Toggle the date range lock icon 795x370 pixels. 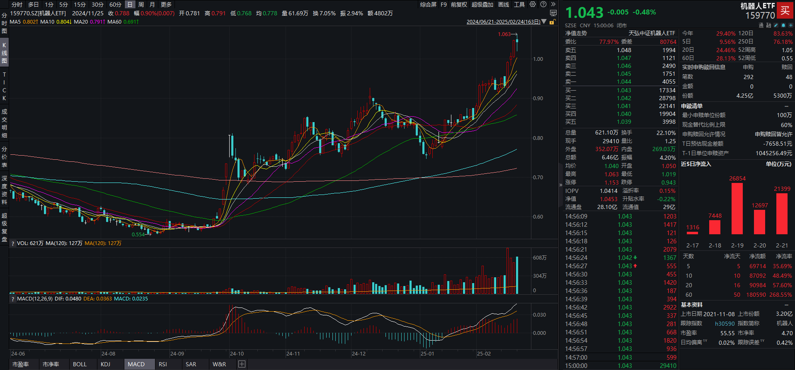[552, 22]
